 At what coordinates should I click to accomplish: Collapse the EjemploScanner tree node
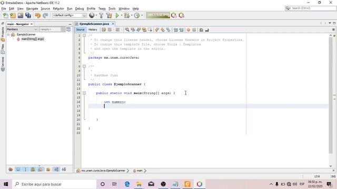(8, 35)
